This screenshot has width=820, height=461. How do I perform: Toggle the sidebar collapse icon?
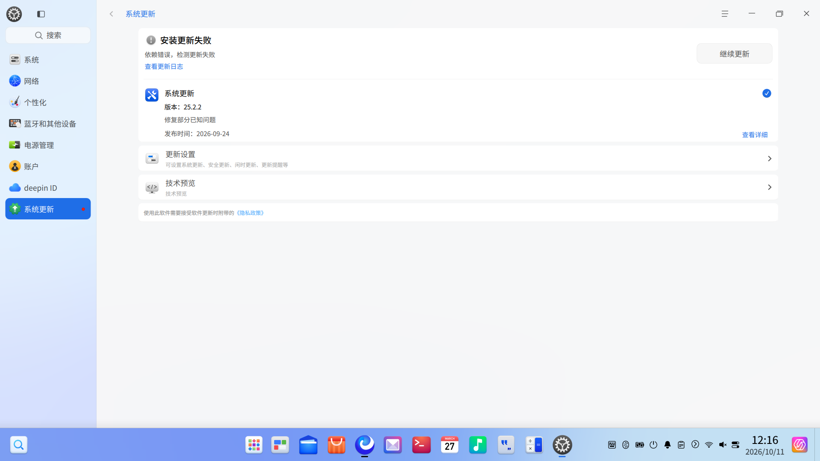coord(41,14)
